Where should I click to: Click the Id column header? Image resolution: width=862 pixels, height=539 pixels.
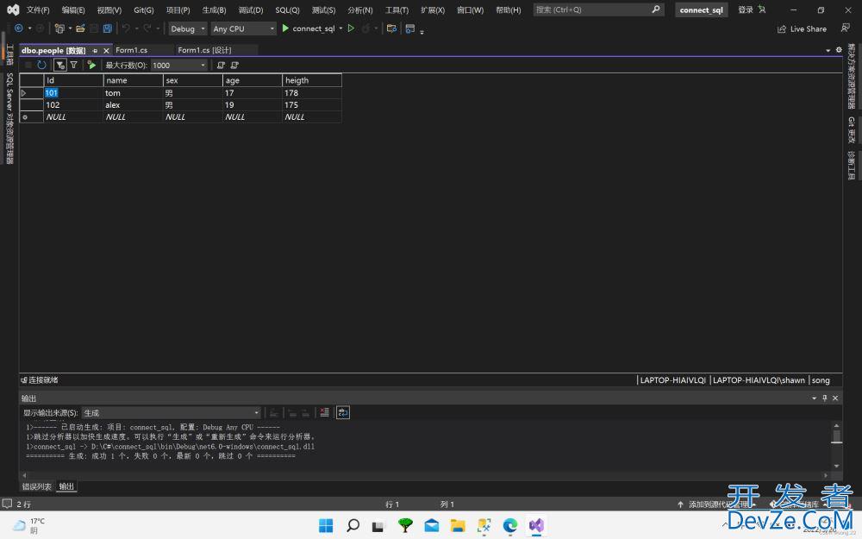(73, 80)
